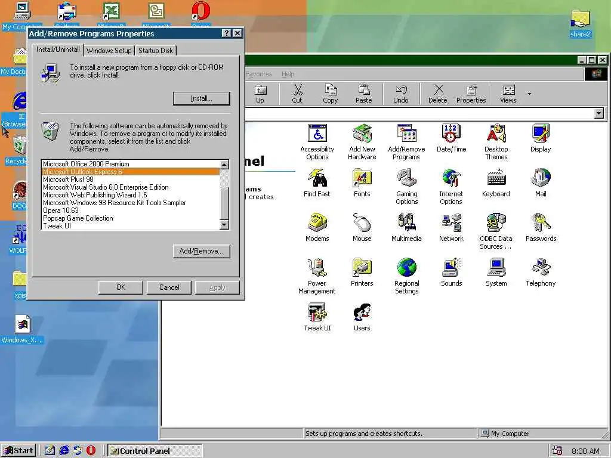
Task: Open Add New Hardware applet
Action: [x=362, y=143]
